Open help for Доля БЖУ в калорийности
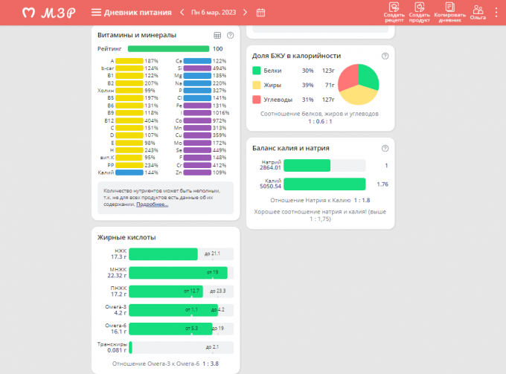 point(385,56)
